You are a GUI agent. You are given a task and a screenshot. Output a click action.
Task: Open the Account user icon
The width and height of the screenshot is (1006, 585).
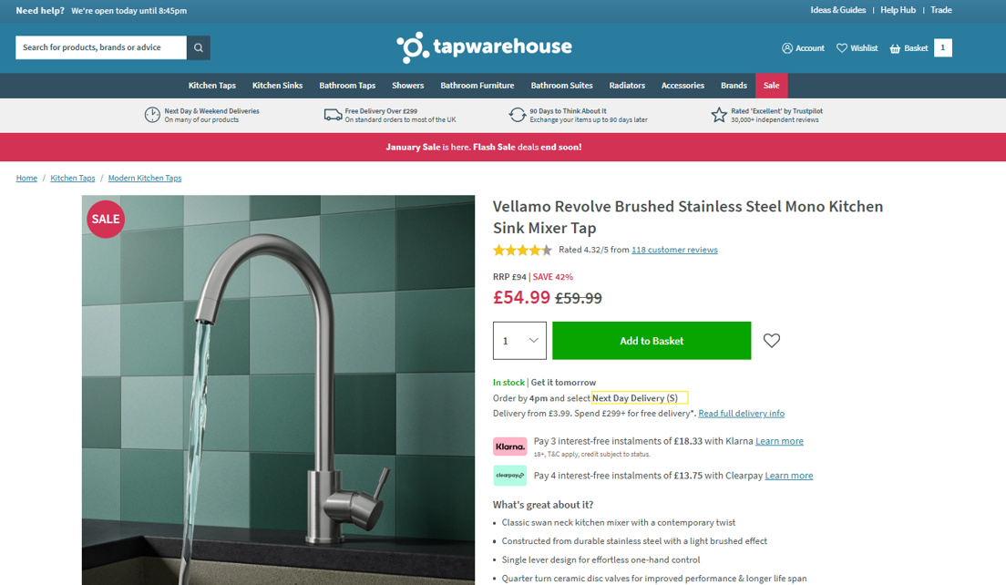pos(787,48)
